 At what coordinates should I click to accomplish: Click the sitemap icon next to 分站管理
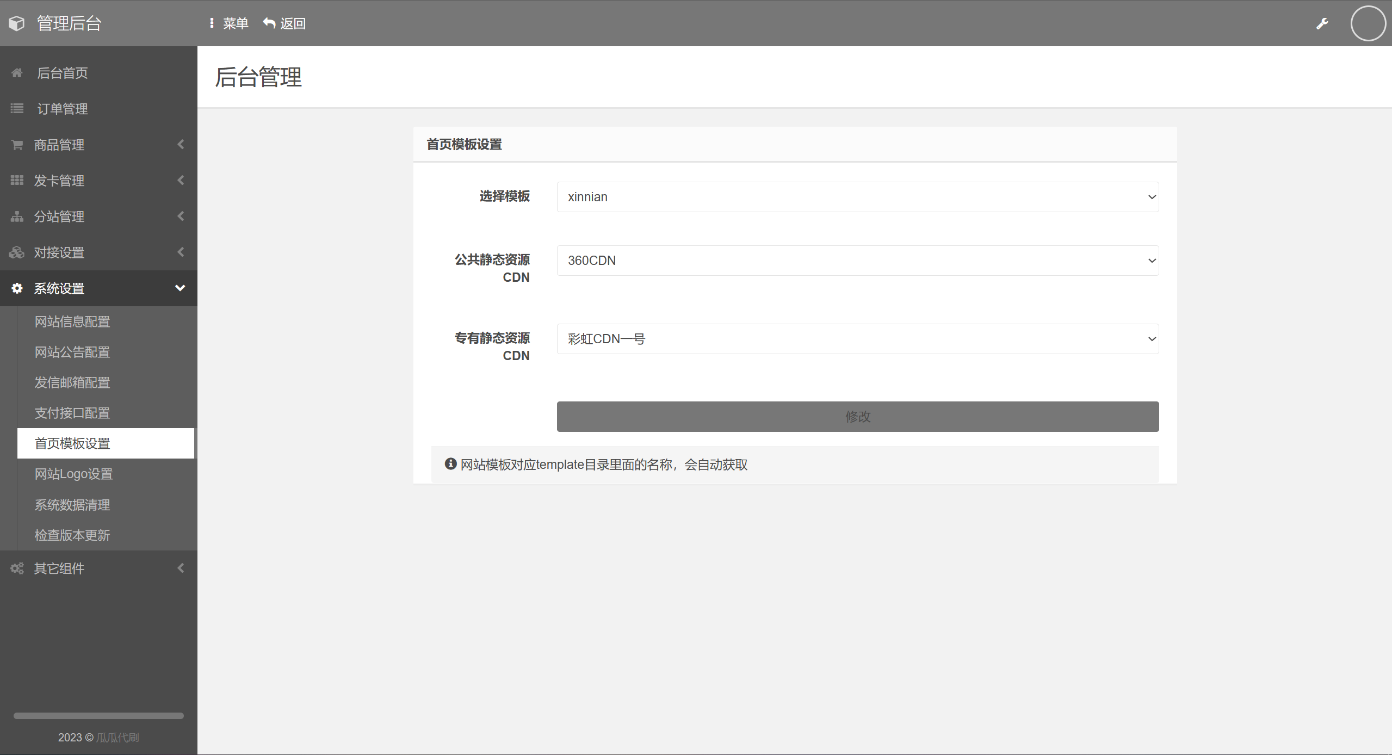point(17,216)
